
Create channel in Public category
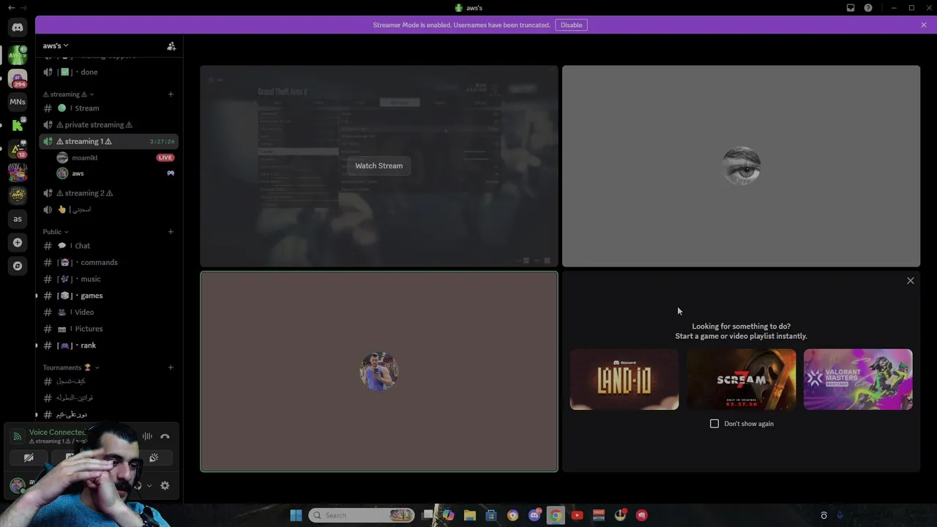pos(171,231)
